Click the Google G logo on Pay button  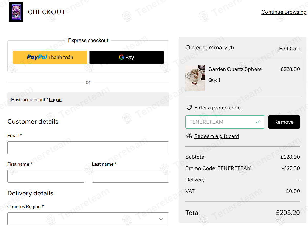point(122,57)
